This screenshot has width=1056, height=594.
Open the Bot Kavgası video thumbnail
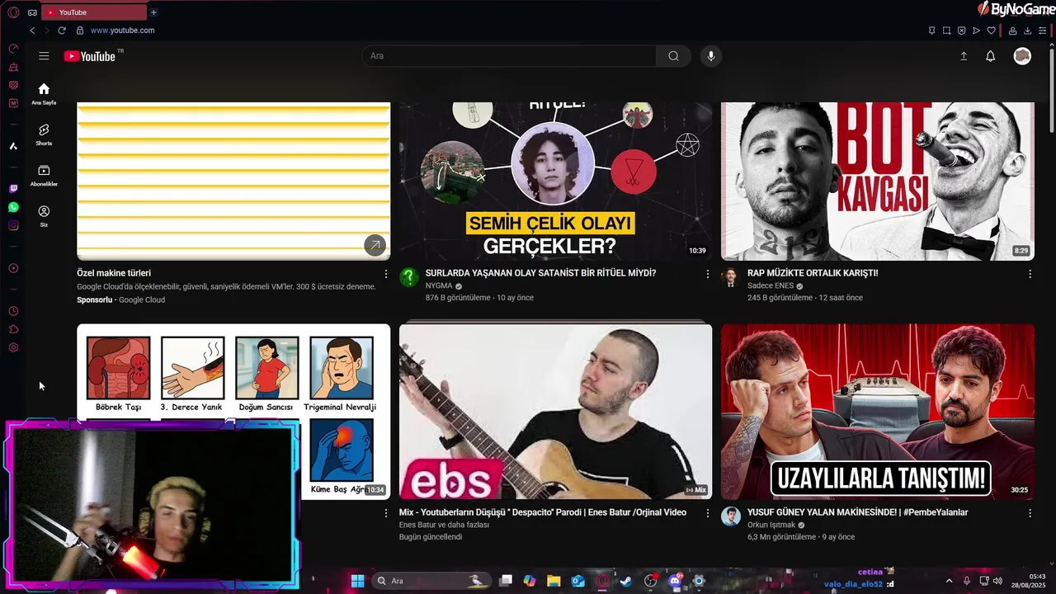[x=878, y=181]
